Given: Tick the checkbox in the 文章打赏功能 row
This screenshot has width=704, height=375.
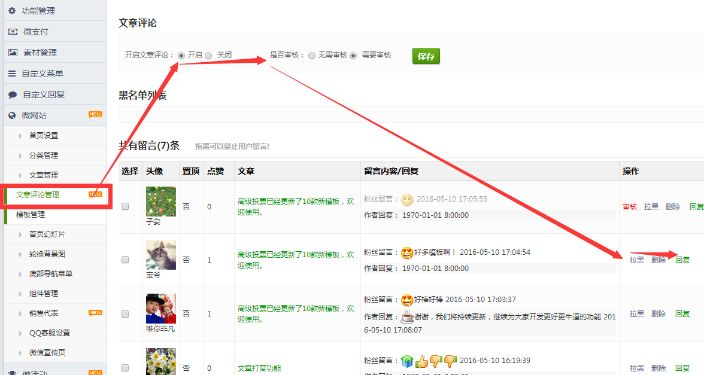Looking at the screenshot, I should [x=125, y=368].
